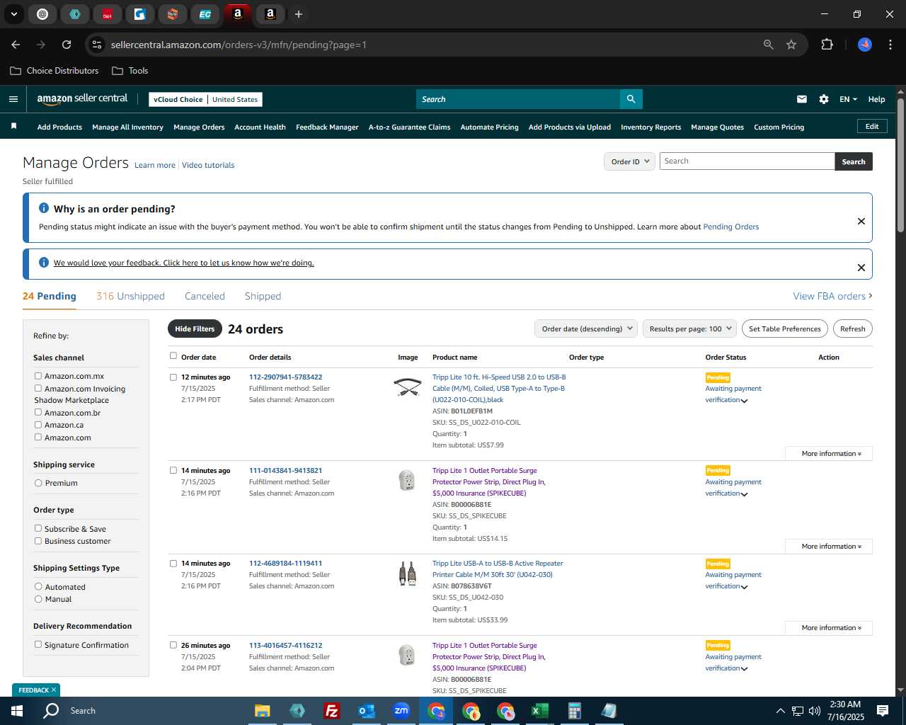The height and width of the screenshot is (725, 906).
Task: Open the hamburger navigation menu
Action: point(13,99)
